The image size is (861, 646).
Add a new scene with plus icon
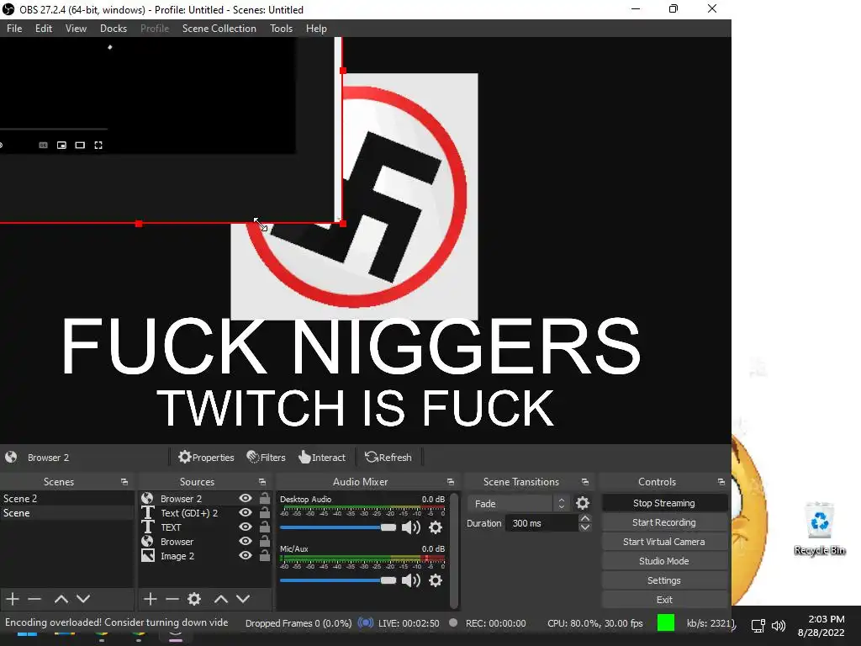13,599
